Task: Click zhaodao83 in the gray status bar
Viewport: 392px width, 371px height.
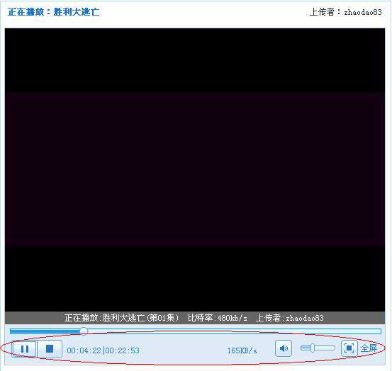Action: point(305,318)
